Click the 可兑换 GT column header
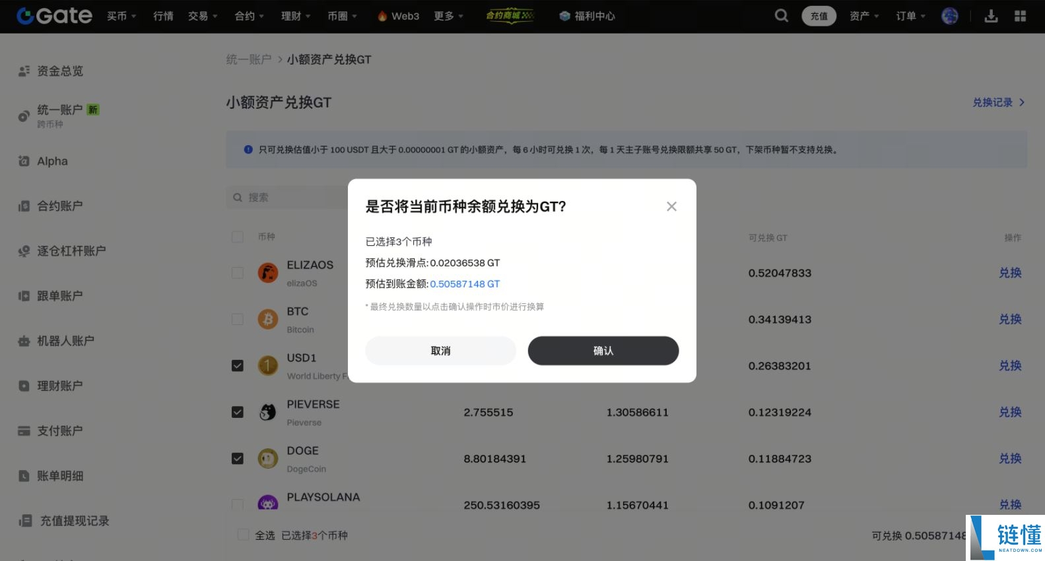Image resolution: width=1045 pixels, height=561 pixels. [768, 237]
